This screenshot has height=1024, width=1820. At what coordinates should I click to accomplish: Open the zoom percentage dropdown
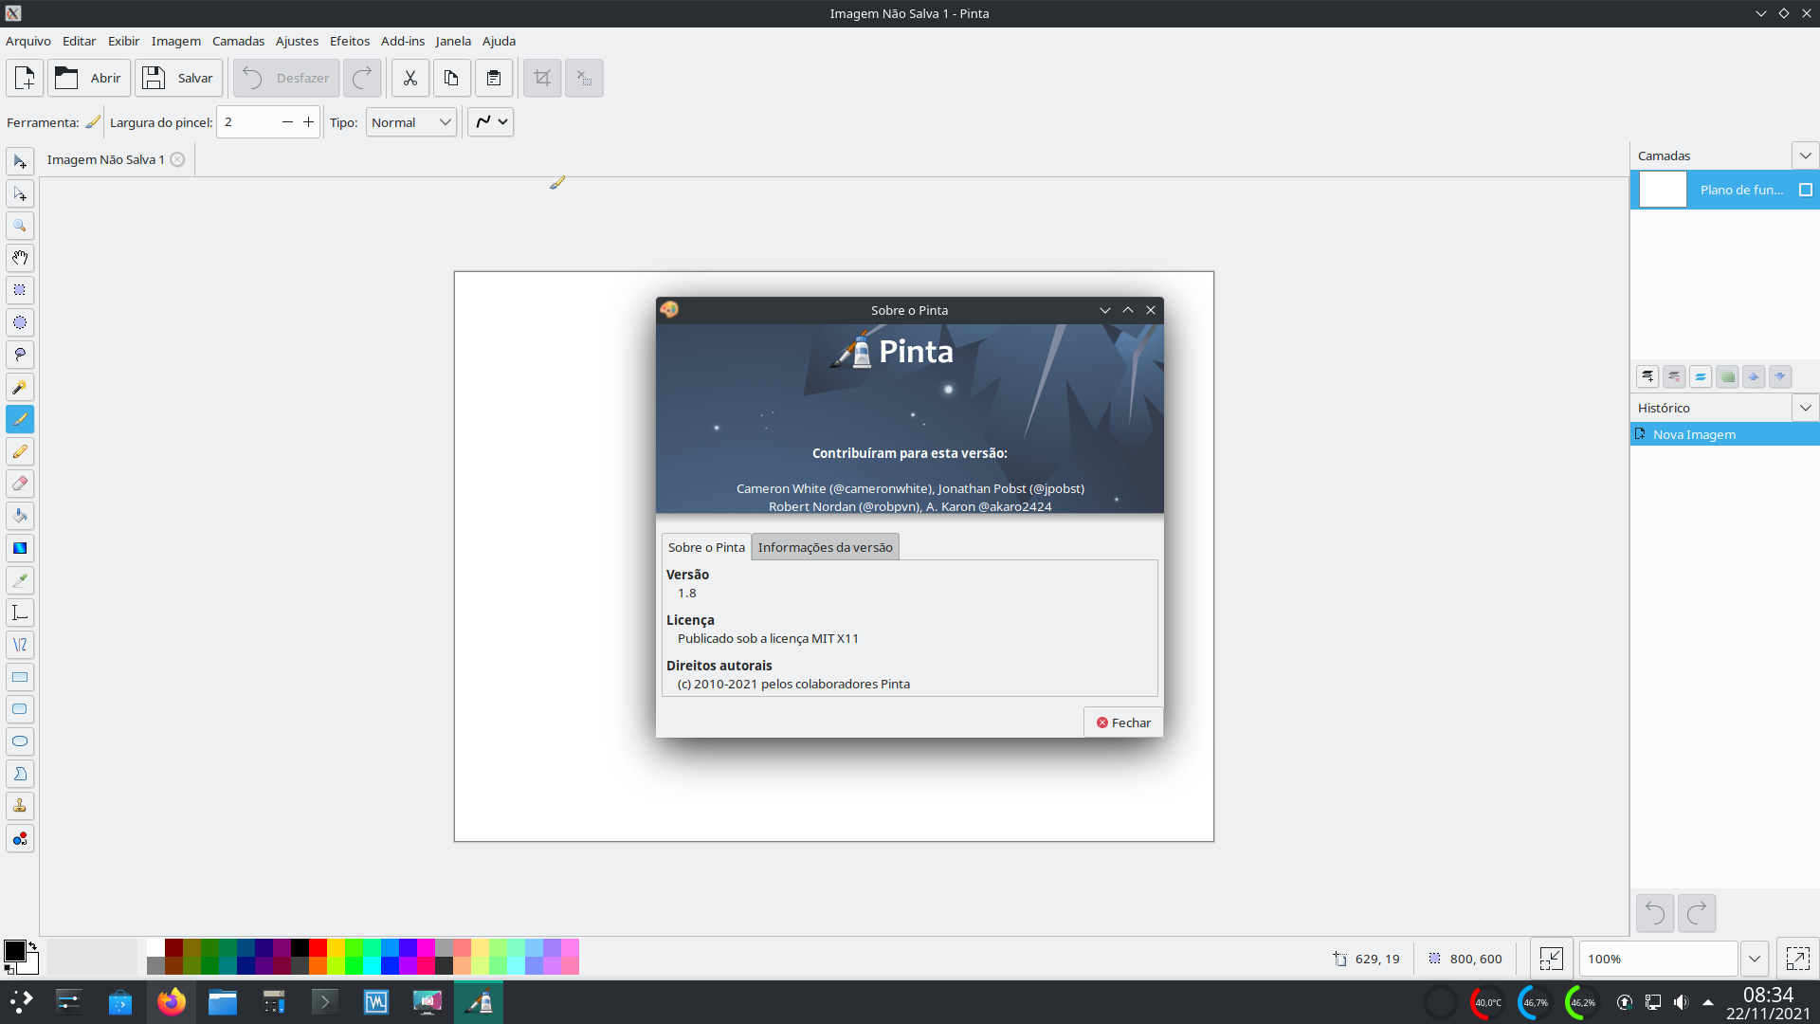(1755, 959)
